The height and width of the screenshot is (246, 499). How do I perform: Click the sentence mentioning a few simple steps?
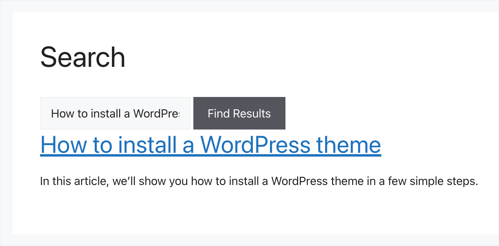(259, 181)
